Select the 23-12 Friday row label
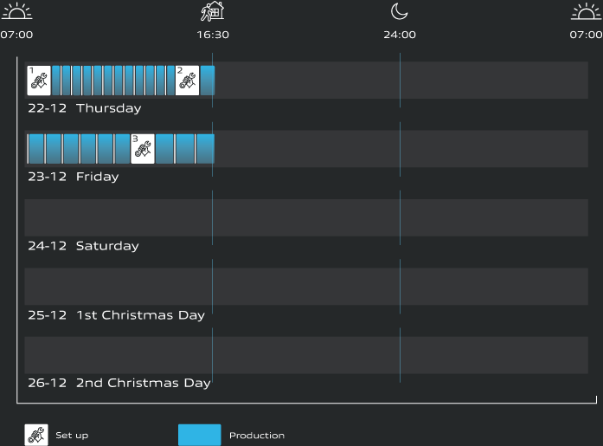603x446 pixels. tap(74, 177)
